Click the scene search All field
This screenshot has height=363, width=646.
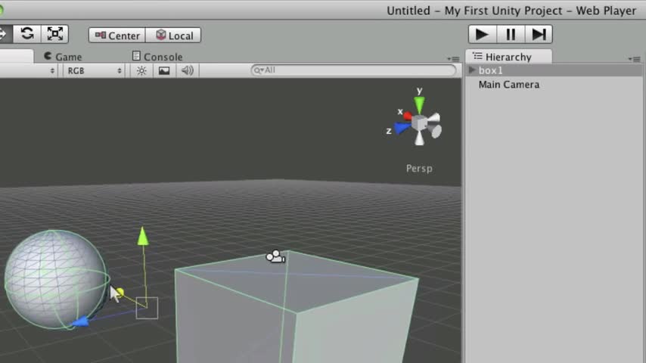click(x=353, y=70)
